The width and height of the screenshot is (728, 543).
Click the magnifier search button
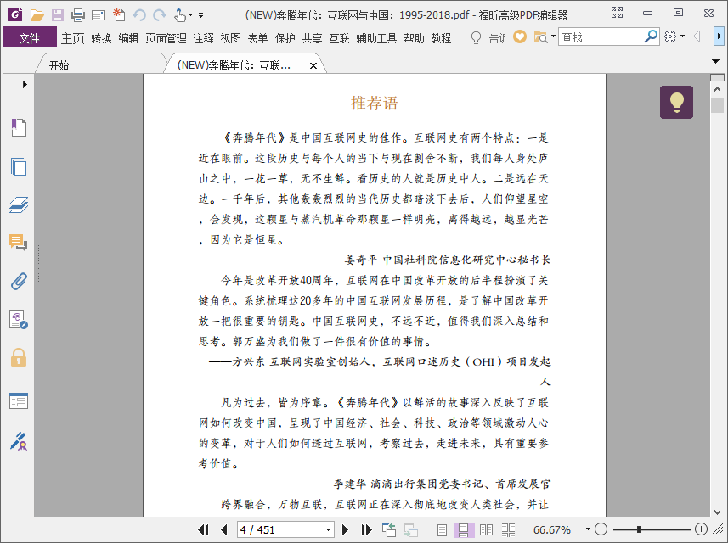click(x=652, y=36)
